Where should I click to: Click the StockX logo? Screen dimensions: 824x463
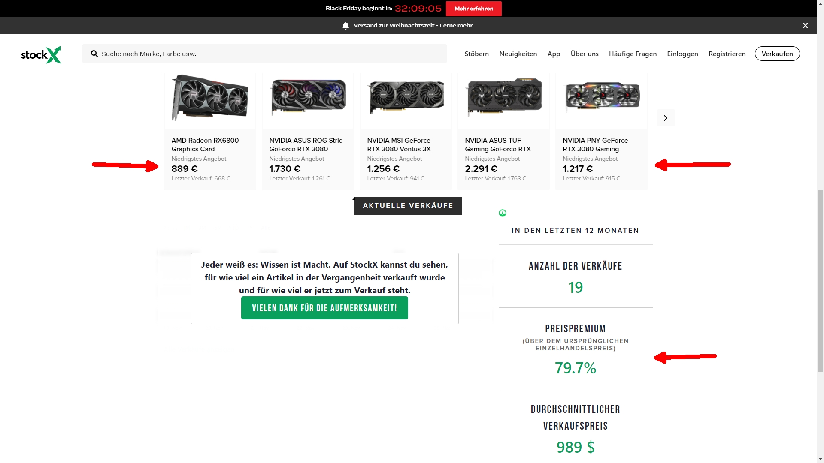coord(41,54)
